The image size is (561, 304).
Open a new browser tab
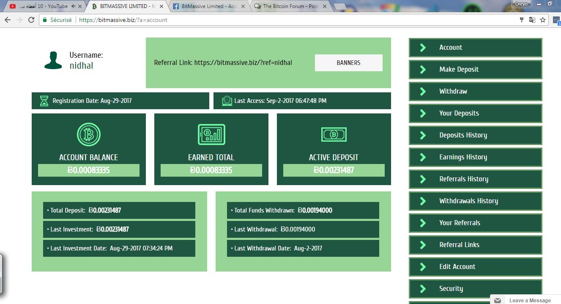point(340,7)
